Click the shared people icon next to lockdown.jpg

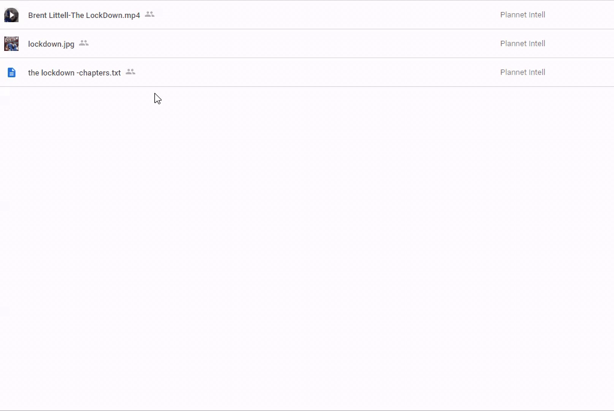(x=84, y=43)
